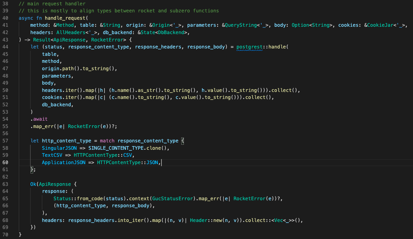Click "origin" in the origin.path() argument
Viewport: 413px width, 239px height.
pos(51,69)
